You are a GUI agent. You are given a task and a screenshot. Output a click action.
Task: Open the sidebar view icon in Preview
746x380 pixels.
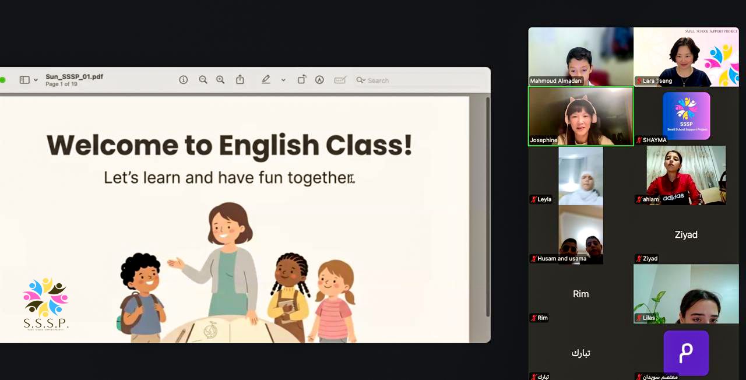(24, 80)
